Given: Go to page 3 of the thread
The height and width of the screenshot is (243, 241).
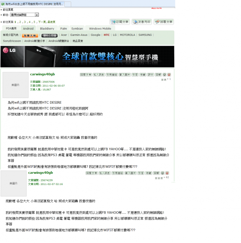Looking at the screenshot, I should (25, 22).
